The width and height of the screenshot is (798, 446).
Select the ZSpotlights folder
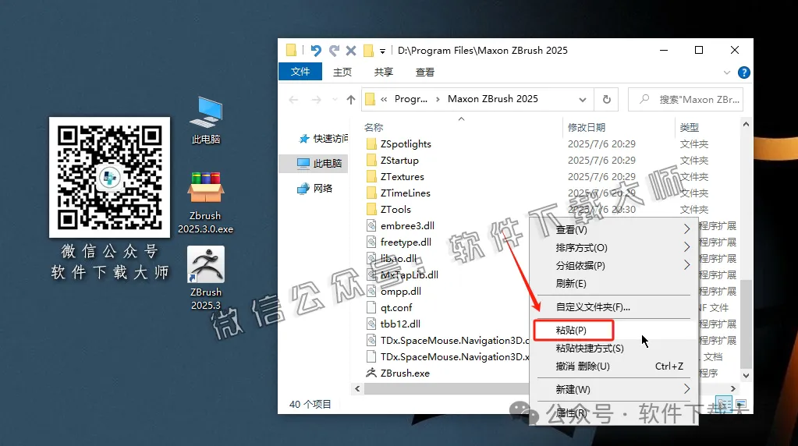pos(406,144)
